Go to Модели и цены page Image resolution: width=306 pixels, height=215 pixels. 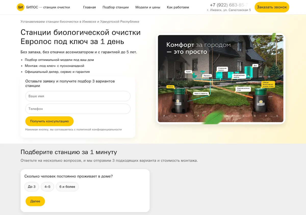coord(148,7)
